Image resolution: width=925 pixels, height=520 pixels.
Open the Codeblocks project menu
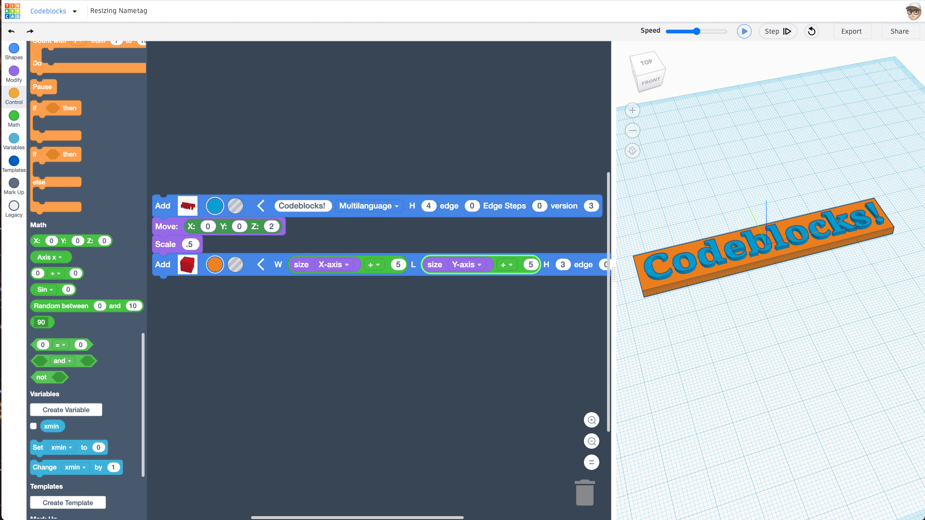53,11
